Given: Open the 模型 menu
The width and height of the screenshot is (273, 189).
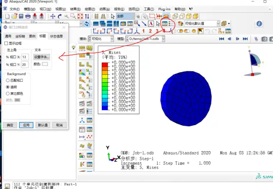Looking at the screenshot, I should coord(29,9).
